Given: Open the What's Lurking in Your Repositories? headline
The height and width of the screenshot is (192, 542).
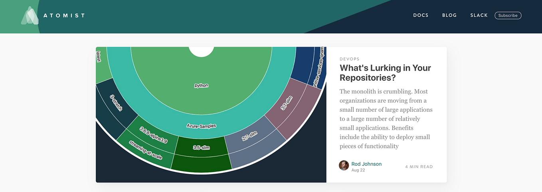Looking at the screenshot, I should point(385,73).
